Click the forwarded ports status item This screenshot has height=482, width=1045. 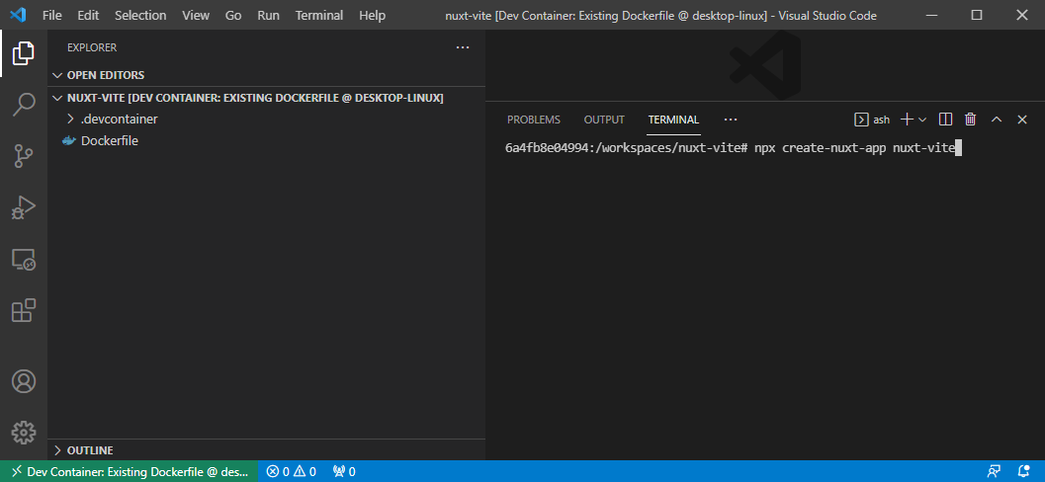click(x=344, y=471)
